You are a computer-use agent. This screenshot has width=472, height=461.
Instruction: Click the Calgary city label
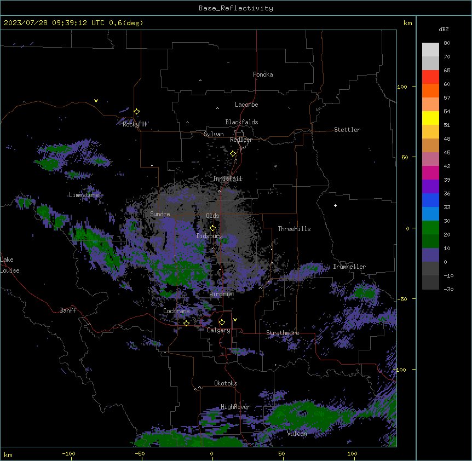(218, 330)
